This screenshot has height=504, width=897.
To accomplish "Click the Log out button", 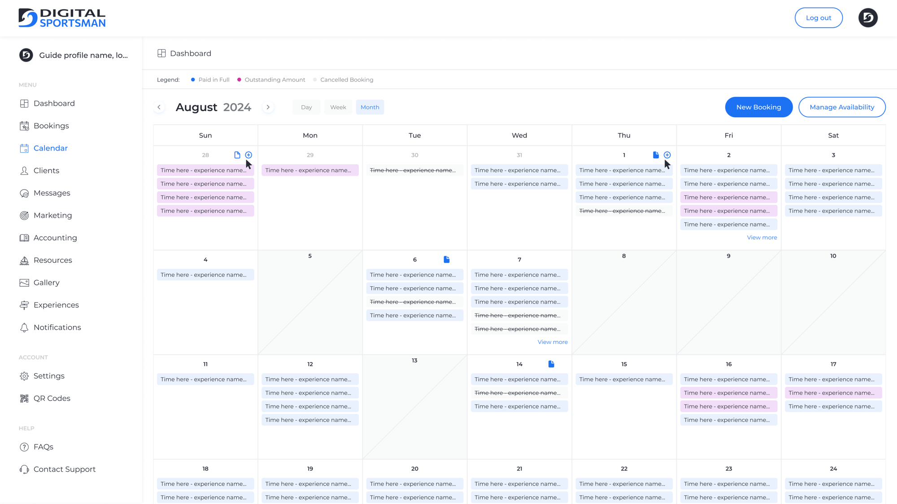I will 819,18.
